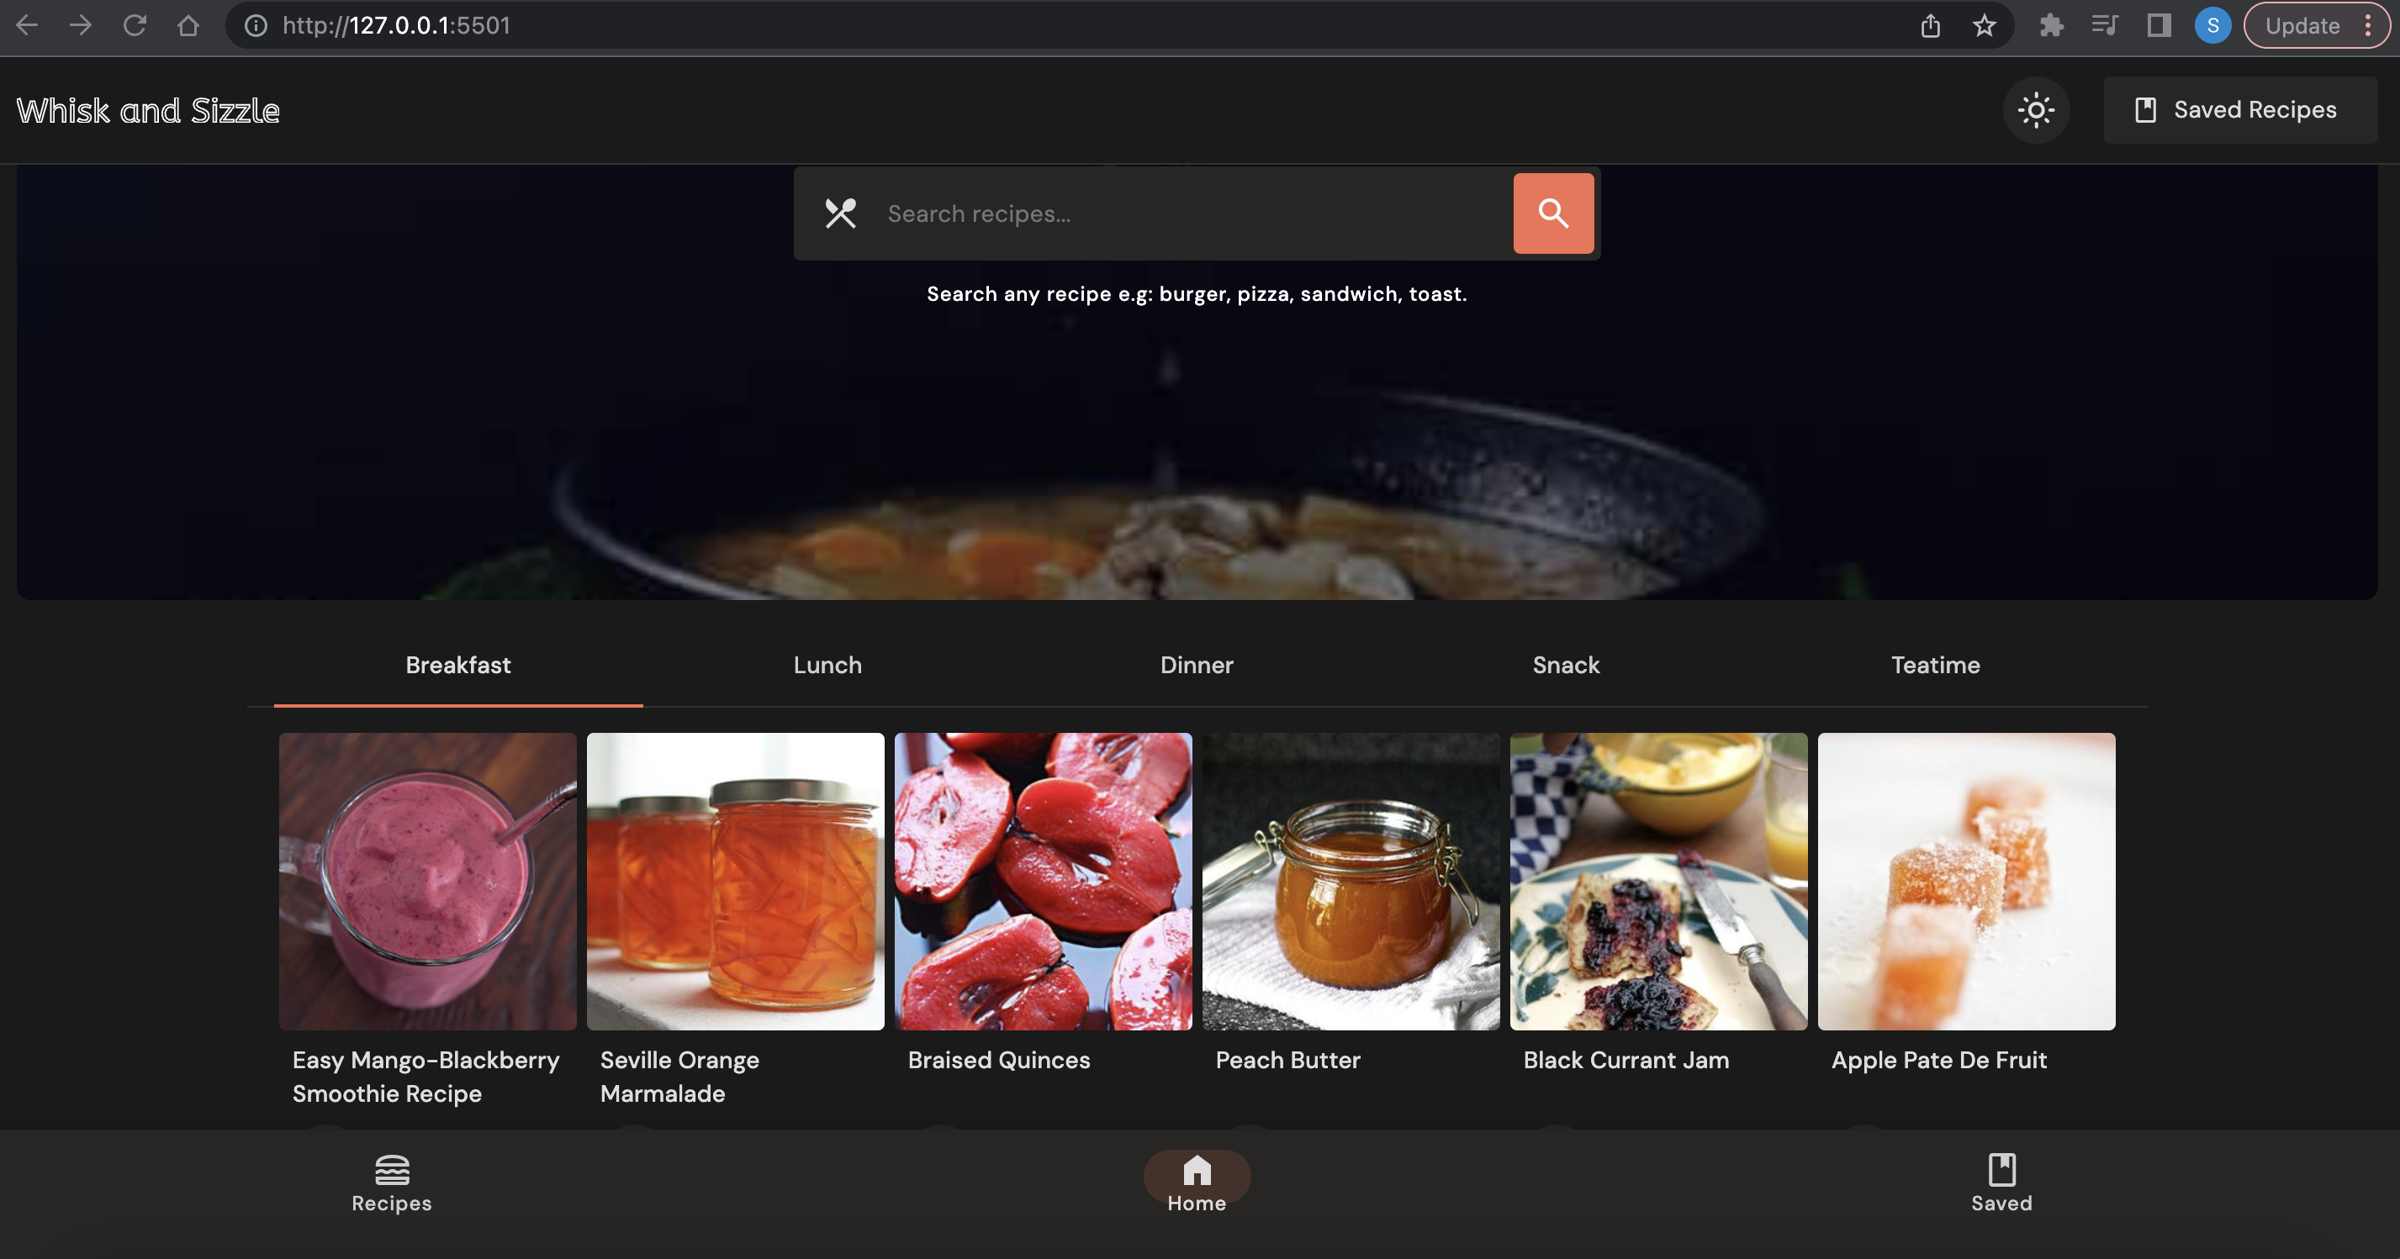Open the Peach Butter recipe thumbnail
The width and height of the screenshot is (2400, 1259).
pyautogui.click(x=1350, y=881)
